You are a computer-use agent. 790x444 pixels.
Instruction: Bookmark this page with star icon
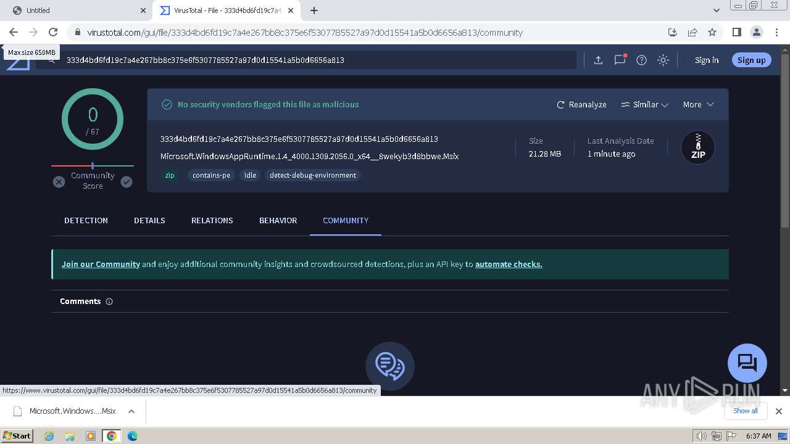tap(712, 32)
